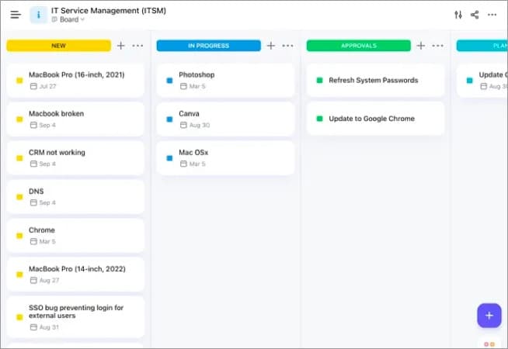Click green status square on Refresh System Passwords

pyautogui.click(x=319, y=81)
